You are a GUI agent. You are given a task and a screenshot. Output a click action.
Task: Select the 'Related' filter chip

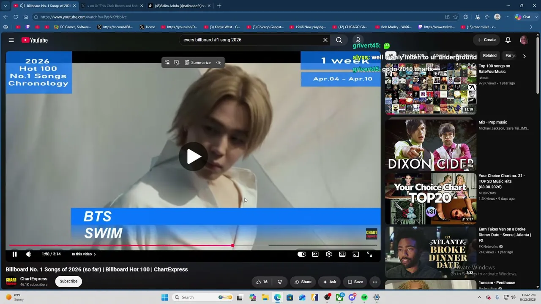click(490, 55)
